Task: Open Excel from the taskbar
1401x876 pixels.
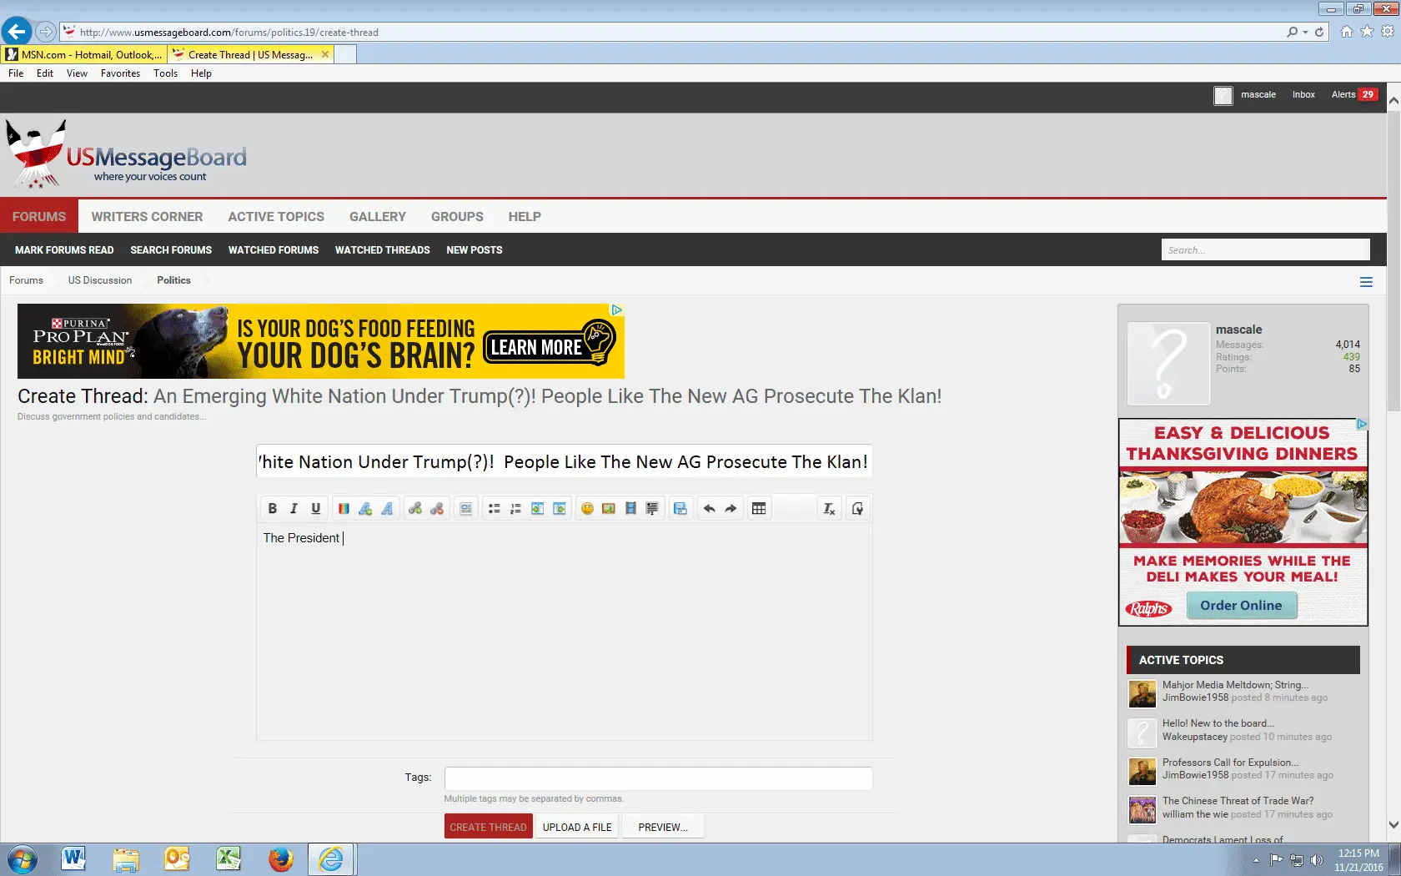Action: click(x=228, y=858)
